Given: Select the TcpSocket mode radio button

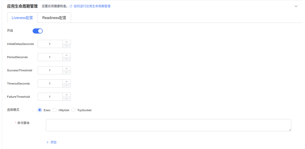Looking at the screenshot, I should coord(73,110).
